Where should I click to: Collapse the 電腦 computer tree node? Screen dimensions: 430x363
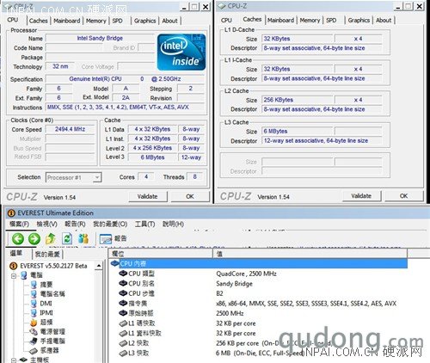click(x=14, y=276)
